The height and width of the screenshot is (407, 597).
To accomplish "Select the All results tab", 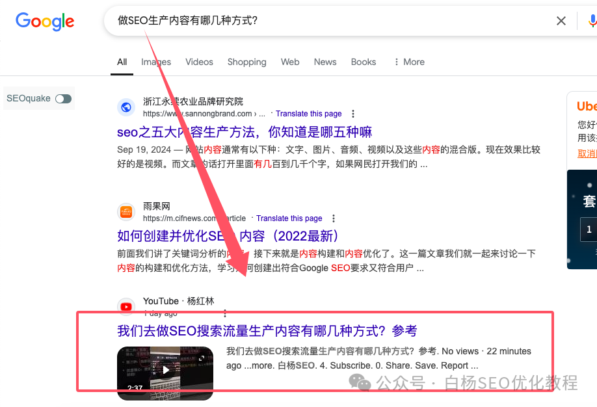I will point(122,62).
